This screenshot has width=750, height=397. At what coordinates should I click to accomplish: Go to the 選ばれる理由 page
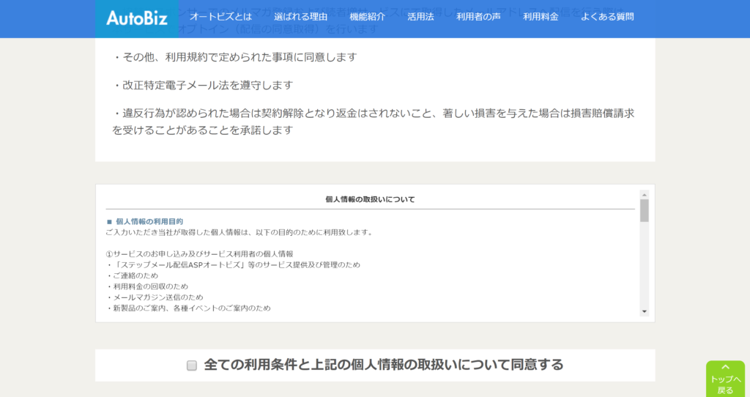[300, 17]
